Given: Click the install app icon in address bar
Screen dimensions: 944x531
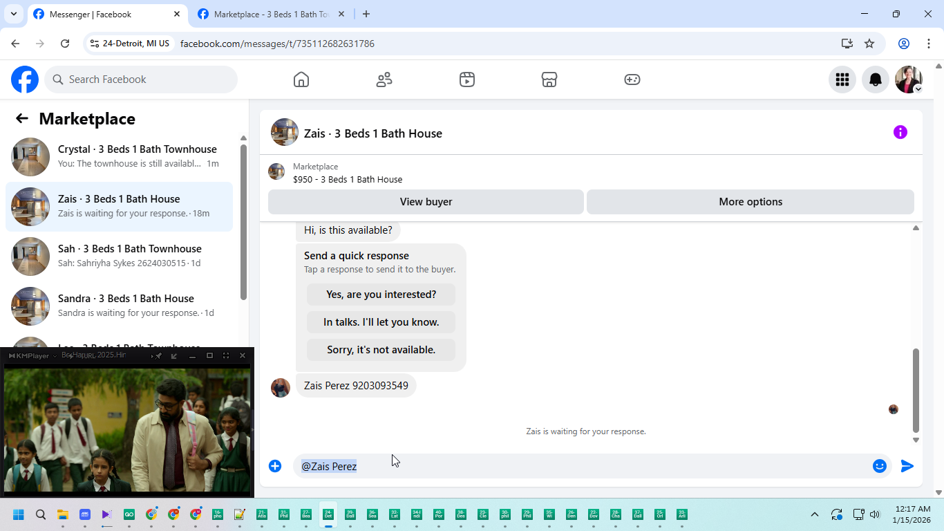Looking at the screenshot, I should coord(847,44).
